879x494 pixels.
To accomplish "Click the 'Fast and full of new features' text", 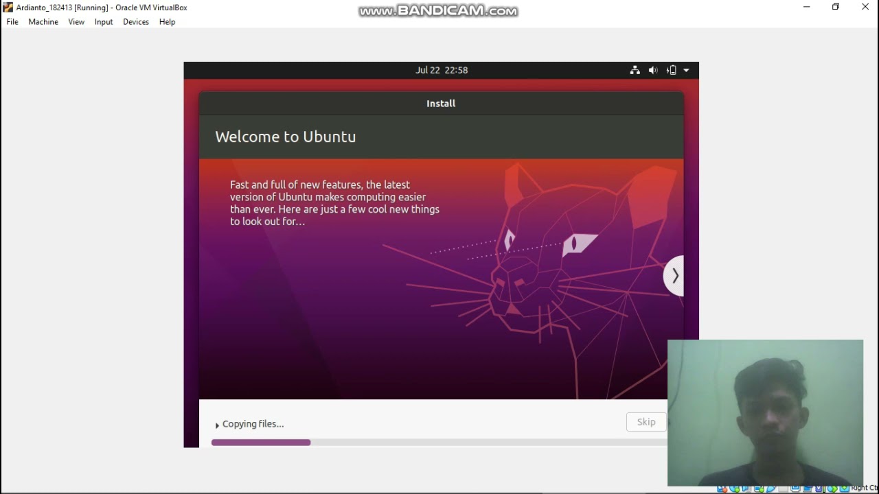I will coord(334,203).
